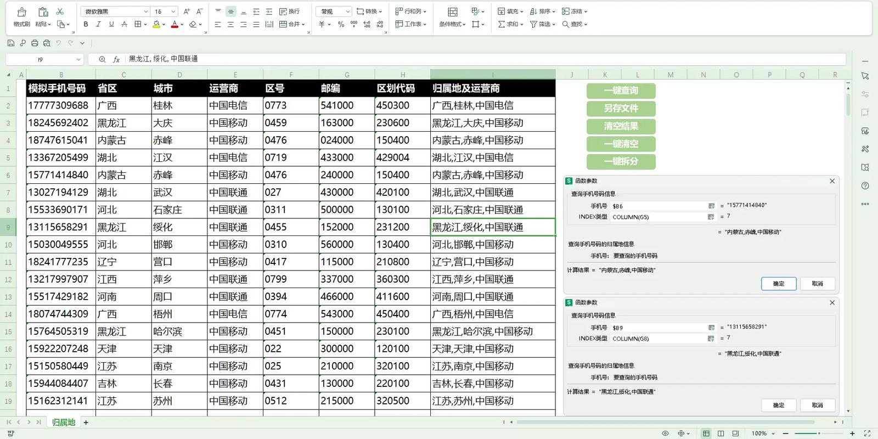The width and height of the screenshot is (878, 439).
Task: Add a new sheet with the plus button
Action: coord(86,422)
